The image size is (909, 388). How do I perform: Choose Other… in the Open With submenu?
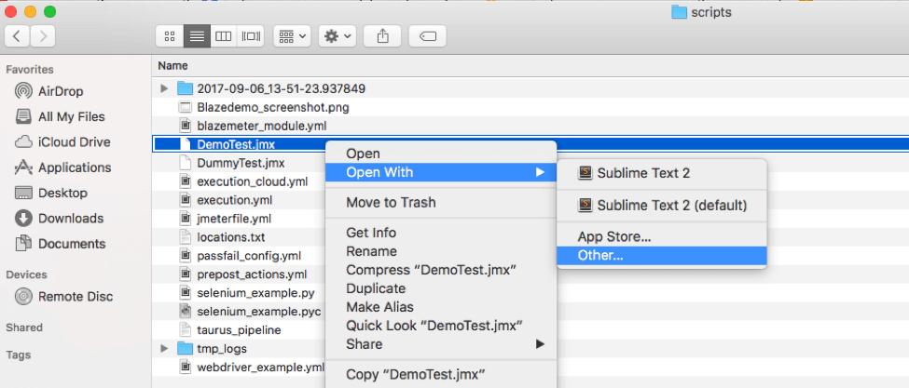(x=600, y=255)
